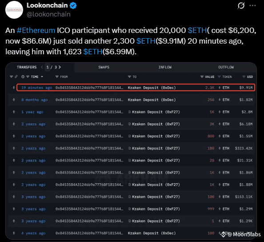
Task: Click the ETH token icon in $1.29M row
Action: click(220, 209)
